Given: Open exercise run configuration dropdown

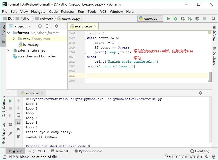Looking at the screenshot, I should (x=150, y=19).
